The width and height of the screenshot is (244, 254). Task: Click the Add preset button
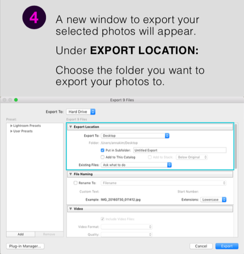point(21,234)
